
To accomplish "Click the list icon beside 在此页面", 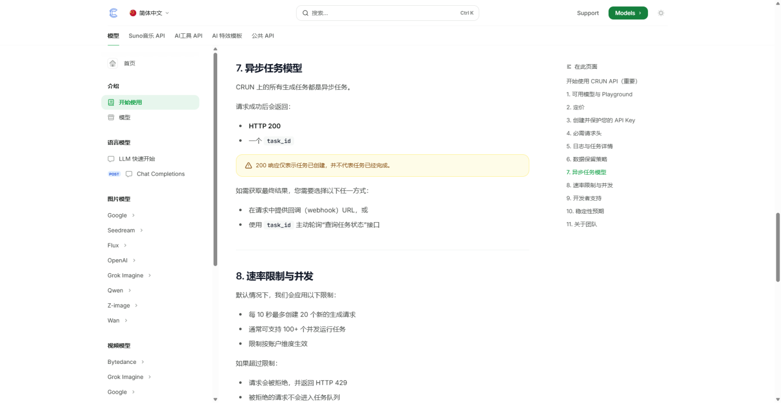I will pyautogui.click(x=569, y=67).
